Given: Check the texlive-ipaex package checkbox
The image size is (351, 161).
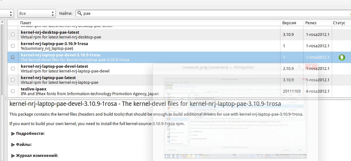Looking at the screenshot, I should pos(13,91).
